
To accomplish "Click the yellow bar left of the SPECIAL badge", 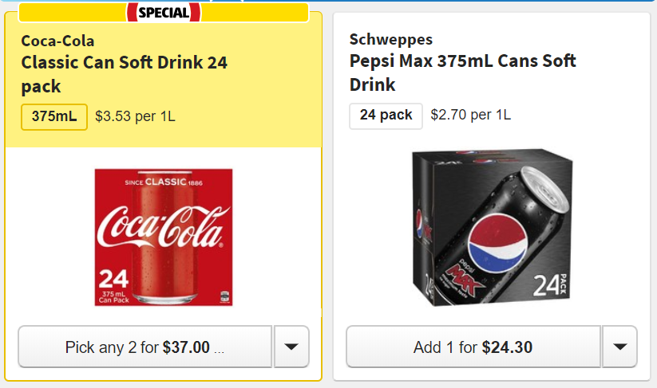I will (x=72, y=12).
